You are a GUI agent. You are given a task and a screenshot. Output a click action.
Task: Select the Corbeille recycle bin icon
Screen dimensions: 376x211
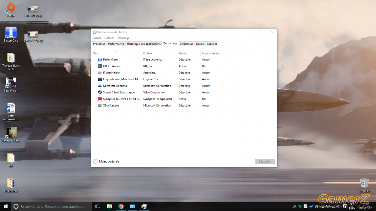coord(364,185)
